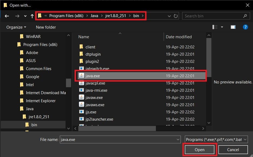This screenshot has height=157, width=253.
Task: Click the scroll-right arrow of file list
Action: (x=203, y=128)
